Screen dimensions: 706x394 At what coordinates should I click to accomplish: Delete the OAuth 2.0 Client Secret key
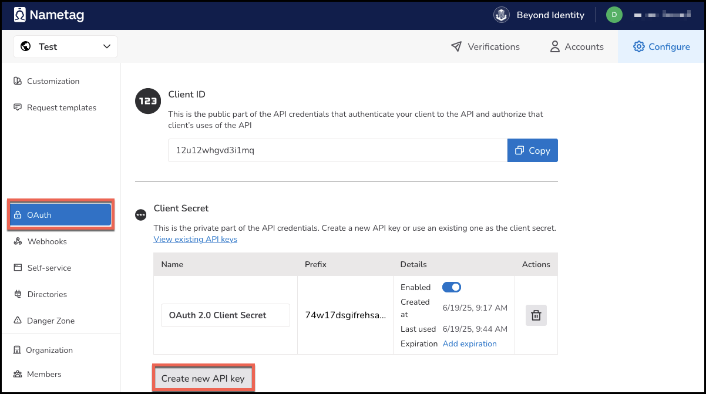point(536,315)
